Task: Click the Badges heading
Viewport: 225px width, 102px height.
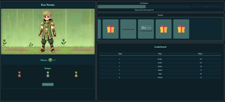Action: tap(48, 68)
